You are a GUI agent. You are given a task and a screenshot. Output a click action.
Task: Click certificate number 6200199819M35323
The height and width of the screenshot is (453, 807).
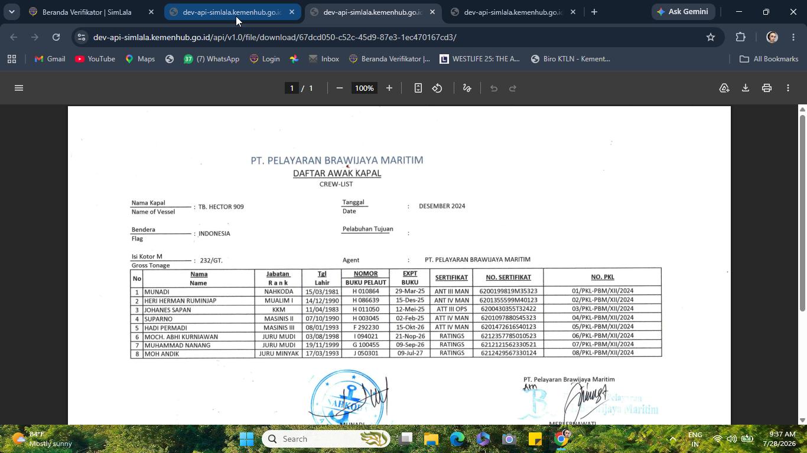(509, 291)
